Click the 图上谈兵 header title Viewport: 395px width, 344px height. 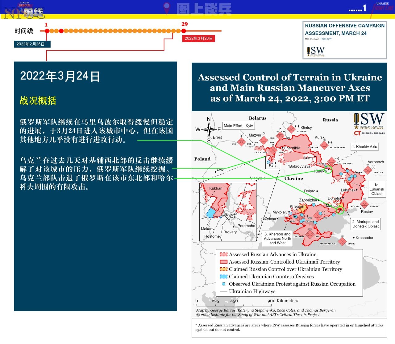pos(204,9)
